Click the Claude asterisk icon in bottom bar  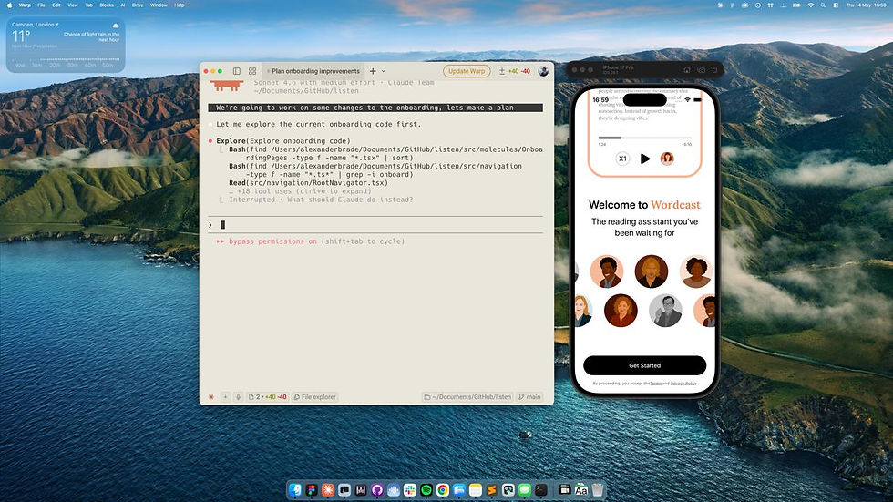tap(211, 396)
